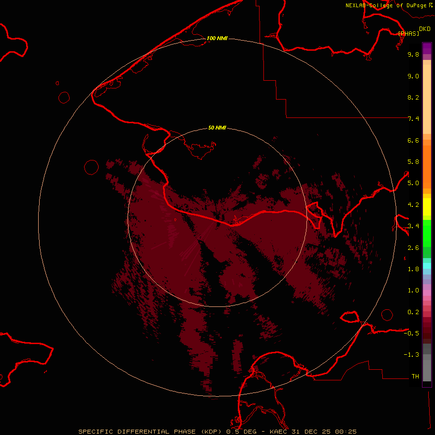The height and width of the screenshot is (435, 435).
Task: Click the -1.3 color scale value
Action: (411, 355)
